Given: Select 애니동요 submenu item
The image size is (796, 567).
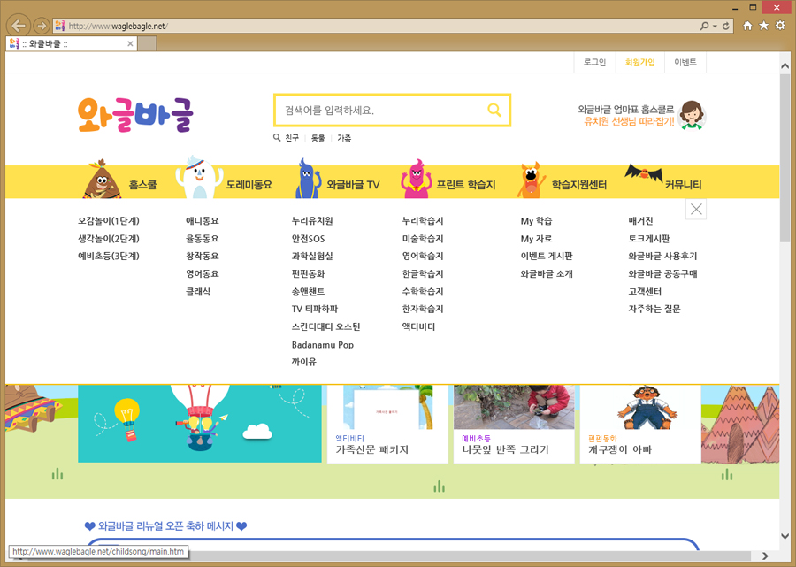Looking at the screenshot, I should coord(202,221).
